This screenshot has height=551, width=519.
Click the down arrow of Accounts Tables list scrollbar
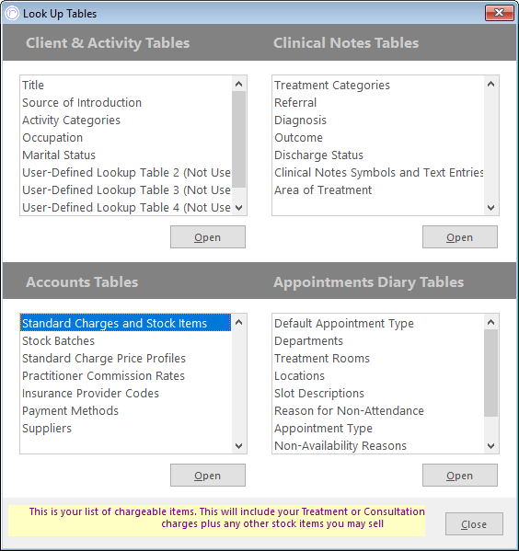point(238,446)
